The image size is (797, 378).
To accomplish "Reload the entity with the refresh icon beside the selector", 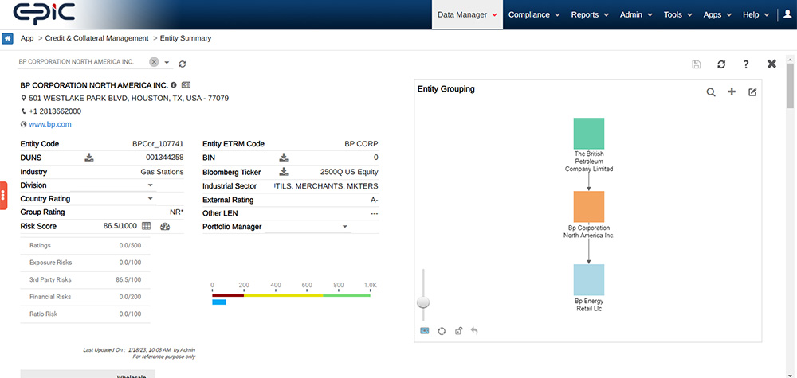I will 183,64.
